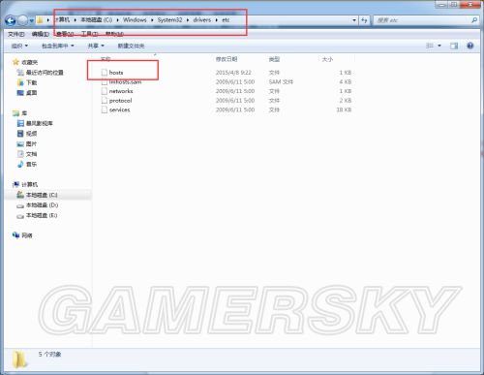Image resolution: width=484 pixels, height=375 pixels.
Task: Open Help via the question mark icon
Action: pyautogui.click(x=470, y=46)
